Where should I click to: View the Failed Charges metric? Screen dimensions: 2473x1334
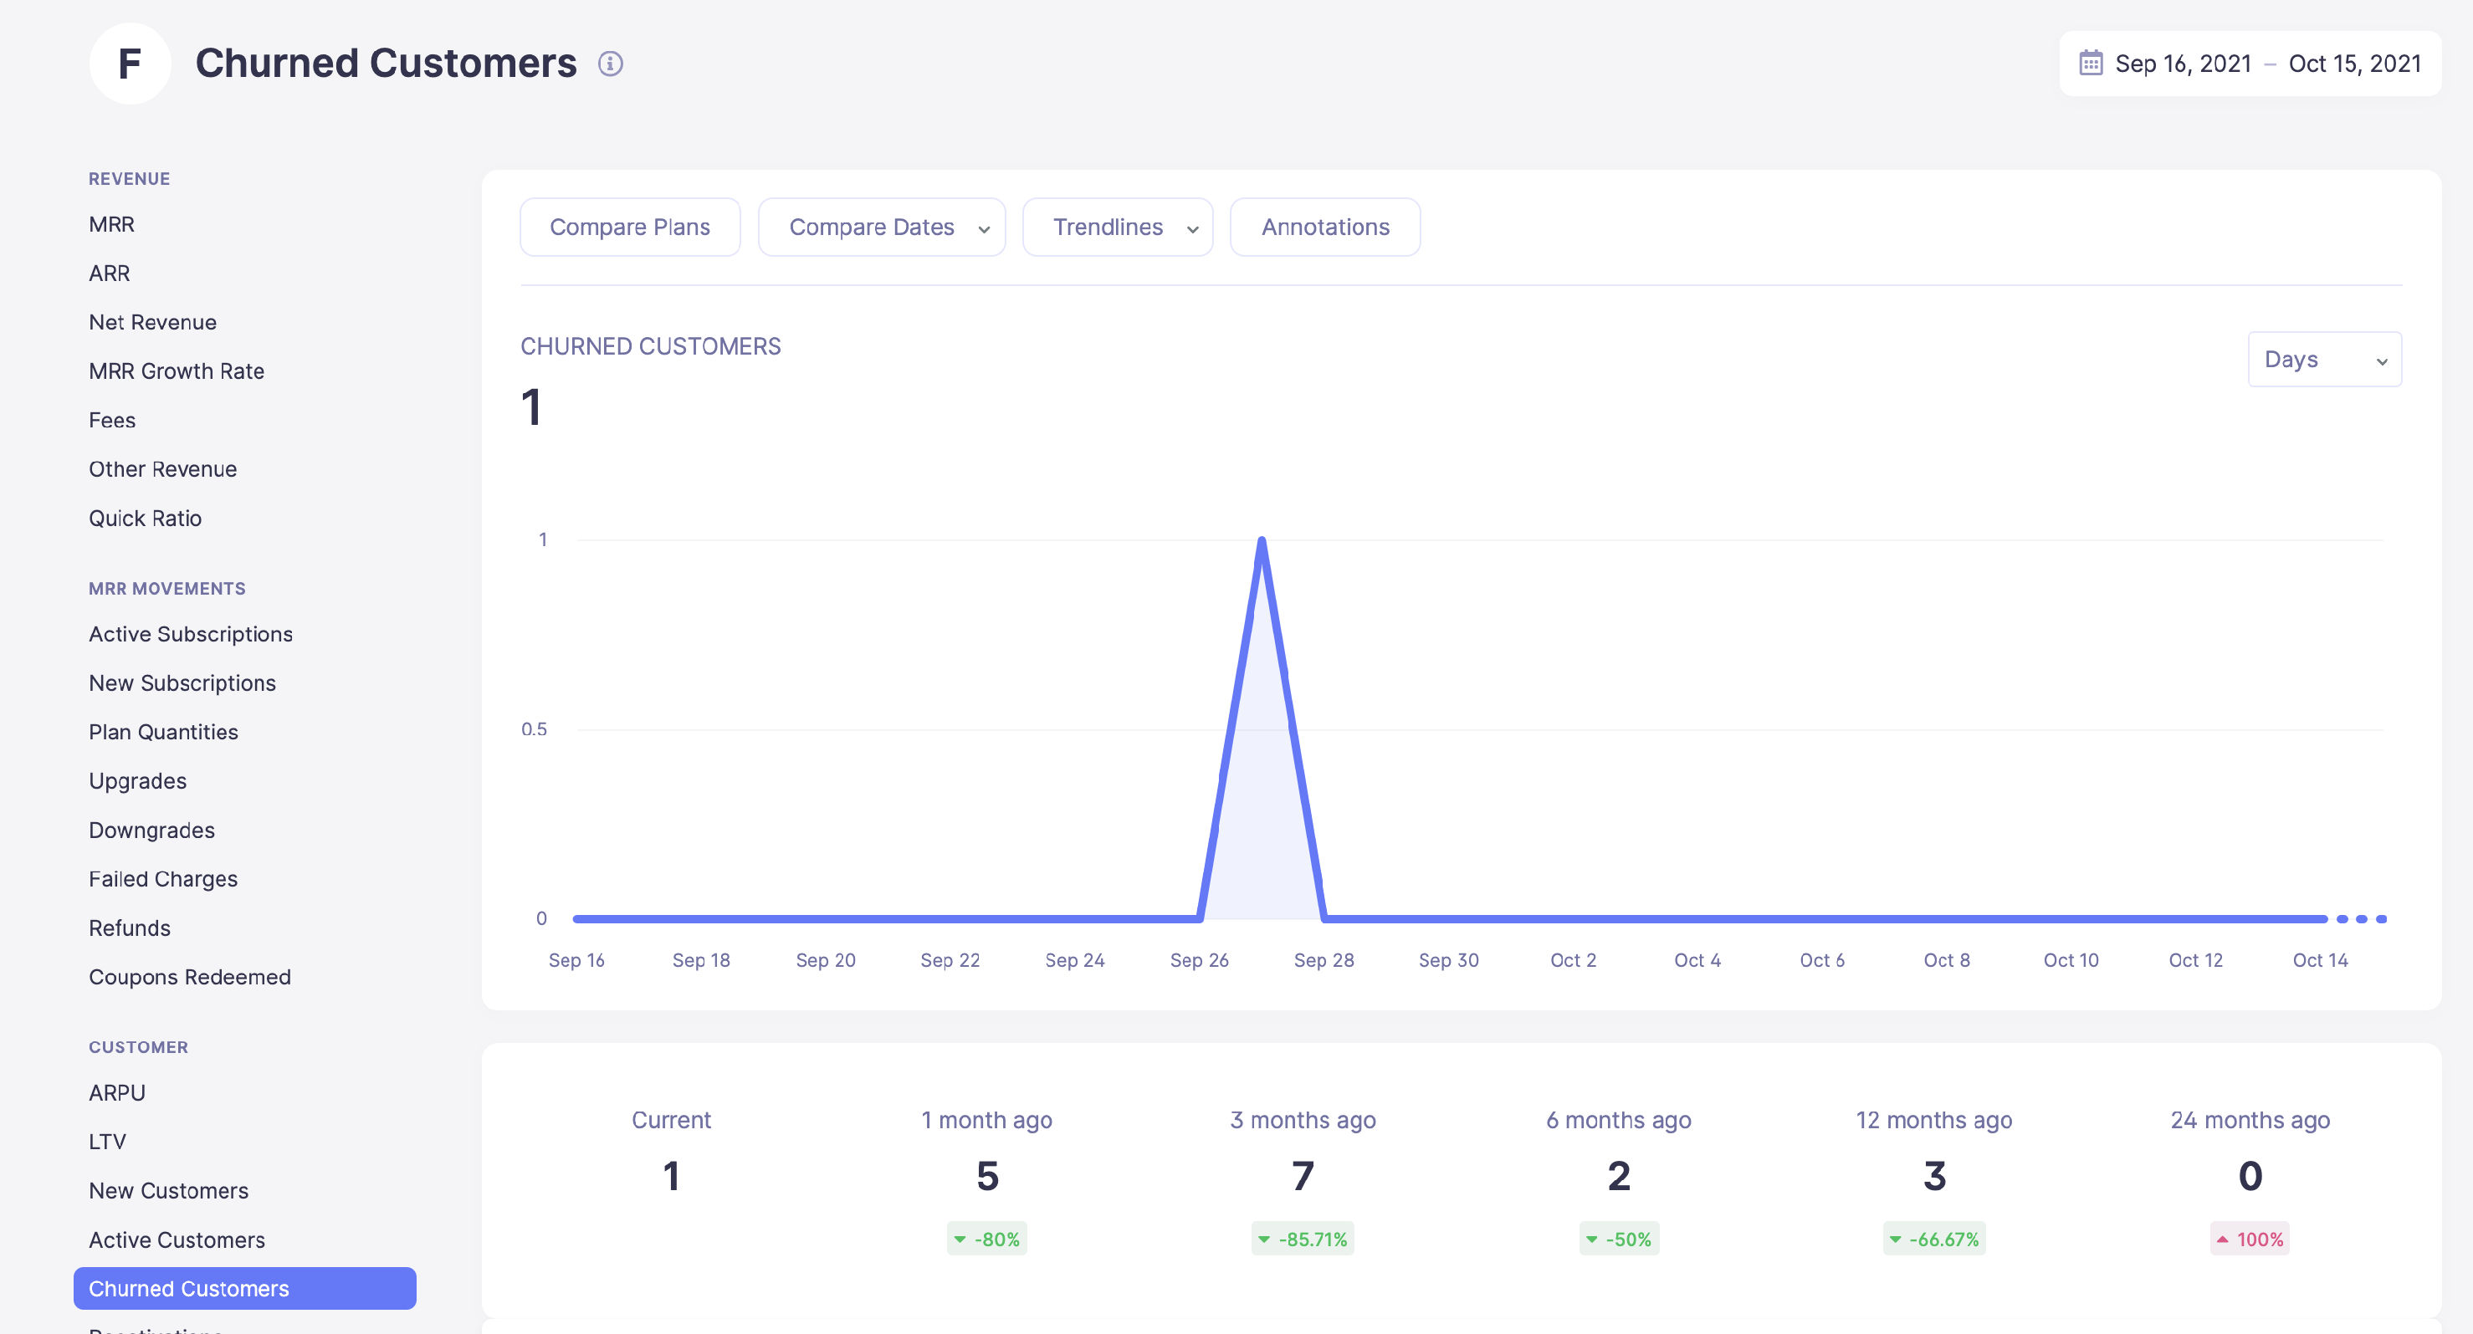(x=163, y=878)
